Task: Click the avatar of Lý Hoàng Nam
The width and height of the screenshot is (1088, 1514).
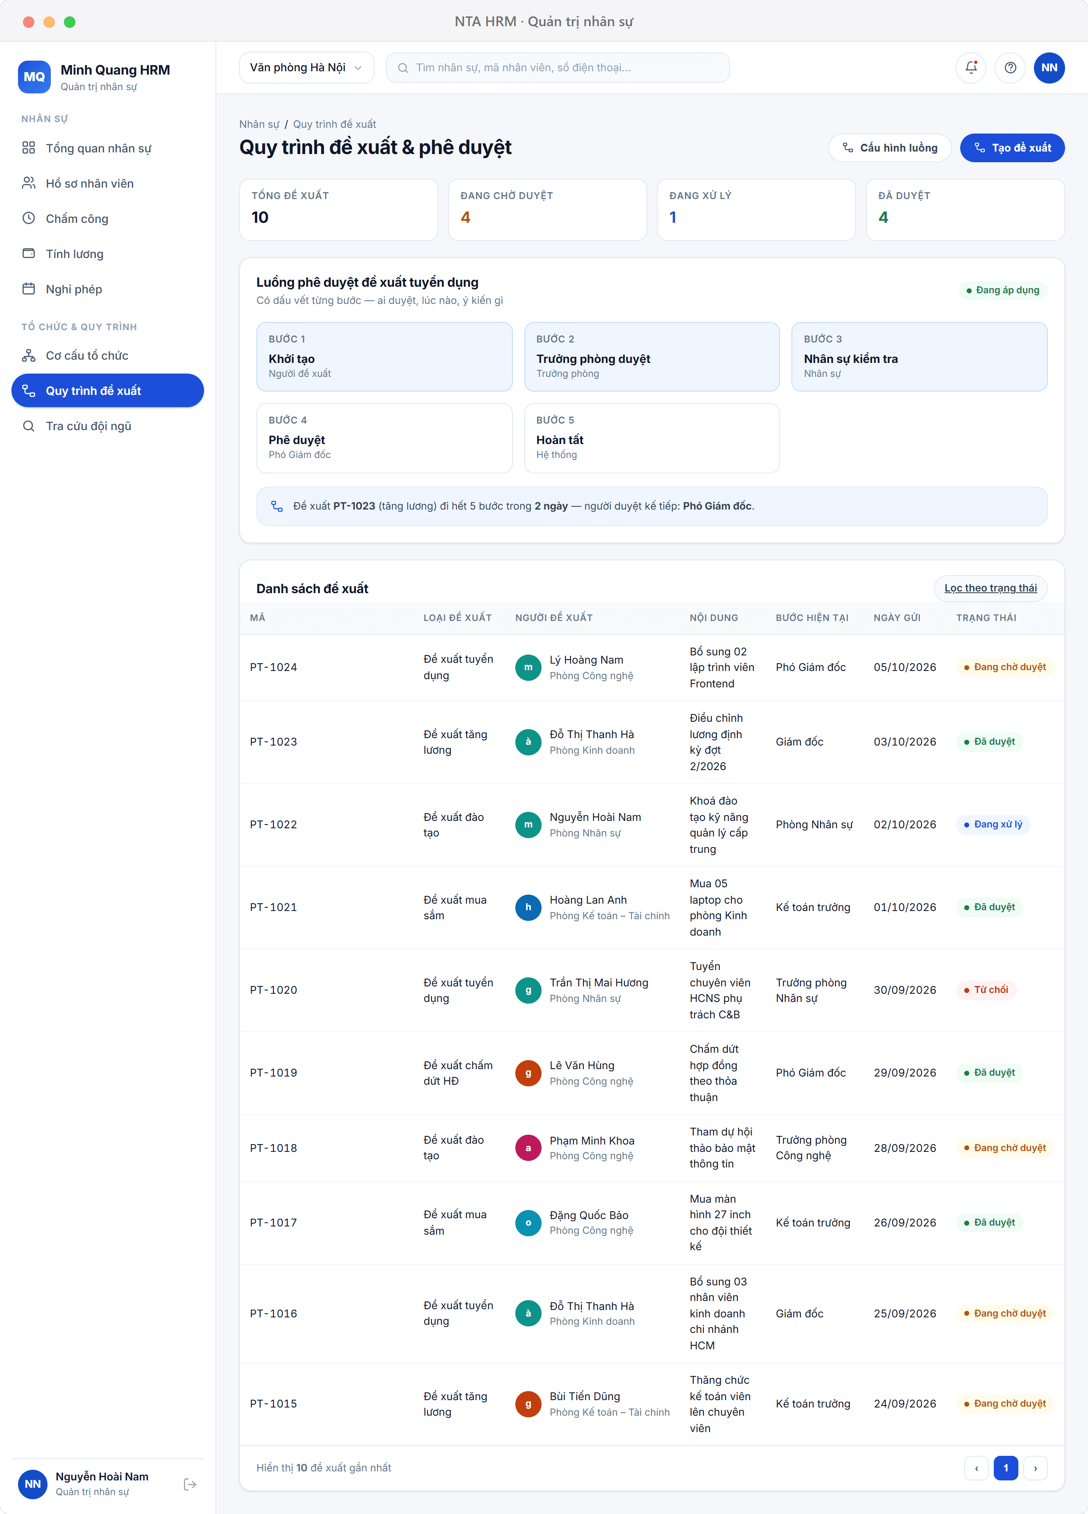Action: (x=528, y=667)
